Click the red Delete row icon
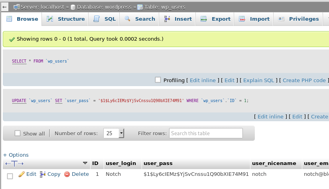Screen dimensions: 329x189 click(67, 174)
